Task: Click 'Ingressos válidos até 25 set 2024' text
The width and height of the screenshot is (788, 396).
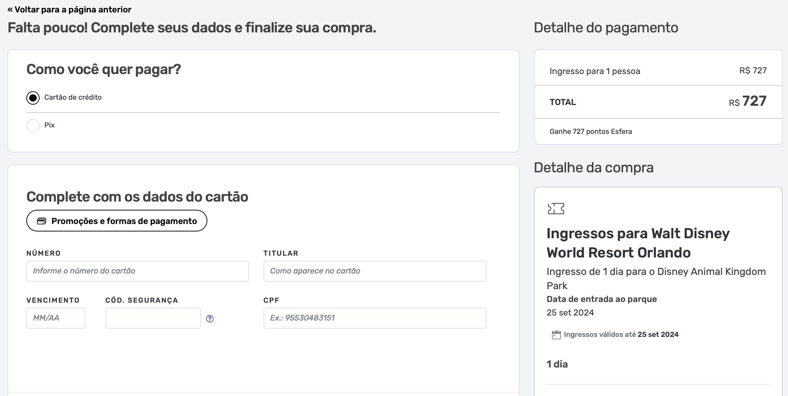Action: pyautogui.click(x=621, y=335)
